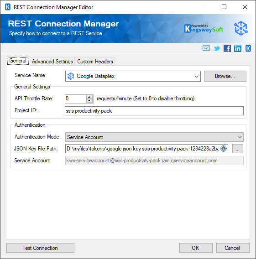Screen dimensions: 256x259
Task: Click the 'Authentication' group title
Action: [x=30, y=125]
